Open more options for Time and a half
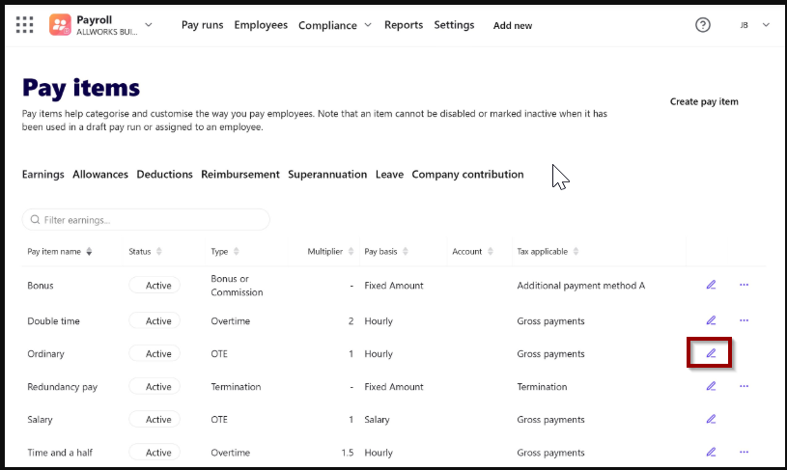 pyautogui.click(x=744, y=453)
